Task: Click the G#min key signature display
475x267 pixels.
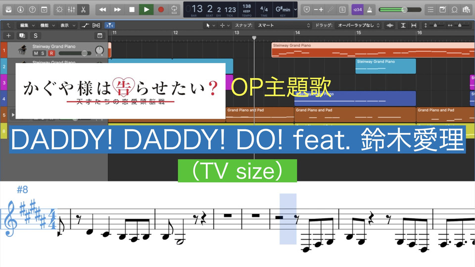Action: click(x=283, y=10)
